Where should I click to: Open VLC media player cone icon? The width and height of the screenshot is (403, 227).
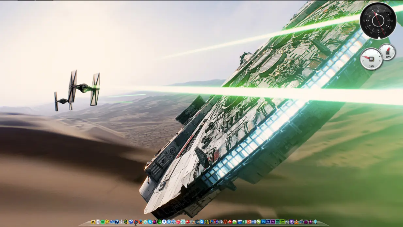coord(296,222)
